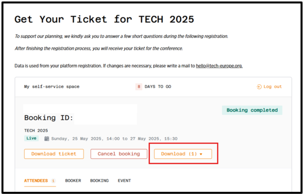Screen dimensions: 303x194
Task: Click the Booking completed status badge
Action: tap(252, 110)
